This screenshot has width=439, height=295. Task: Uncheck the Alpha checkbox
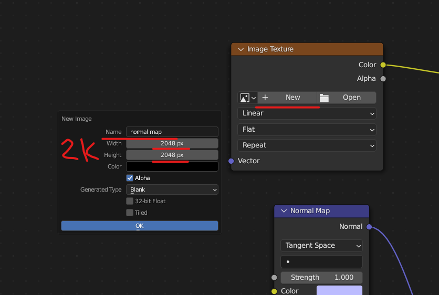click(130, 178)
